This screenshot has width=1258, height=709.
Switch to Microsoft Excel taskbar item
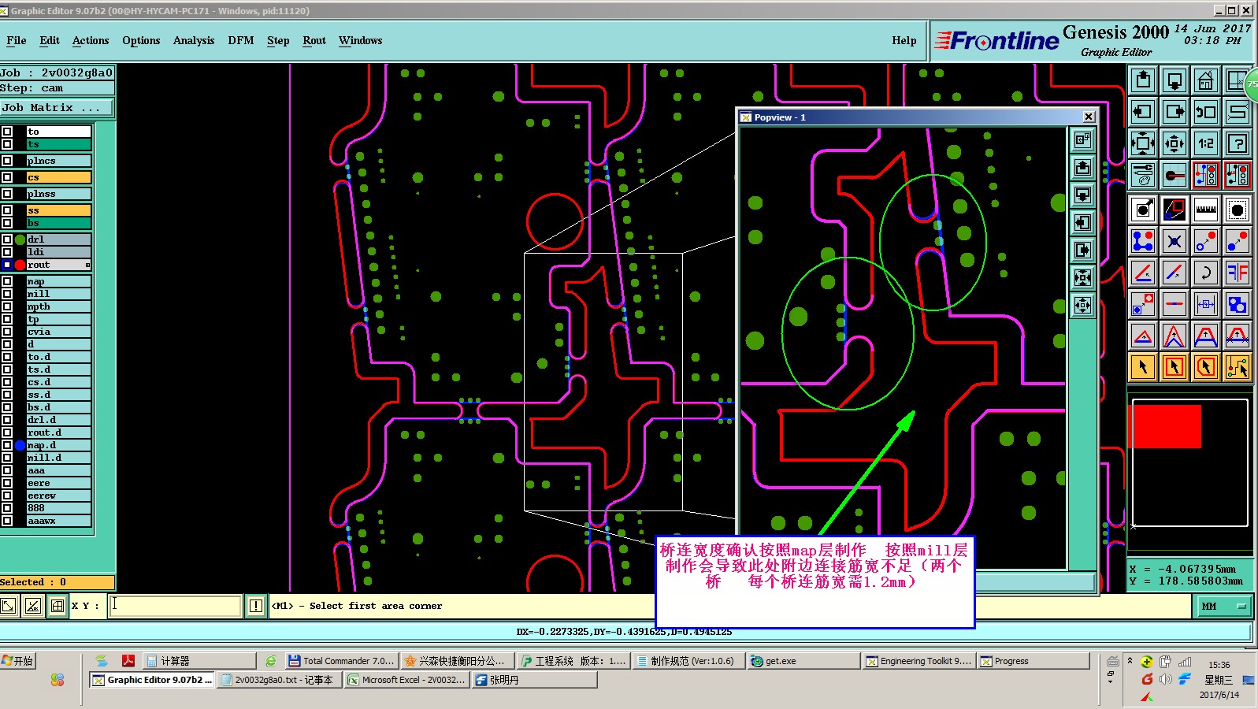point(406,679)
